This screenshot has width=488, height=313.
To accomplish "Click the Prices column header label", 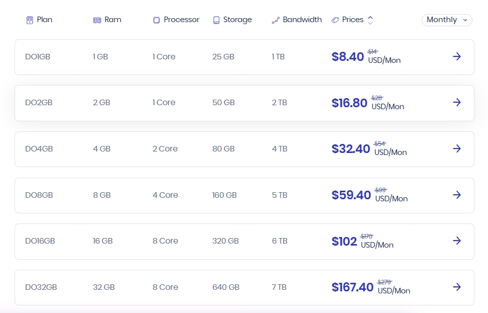I will [353, 20].
